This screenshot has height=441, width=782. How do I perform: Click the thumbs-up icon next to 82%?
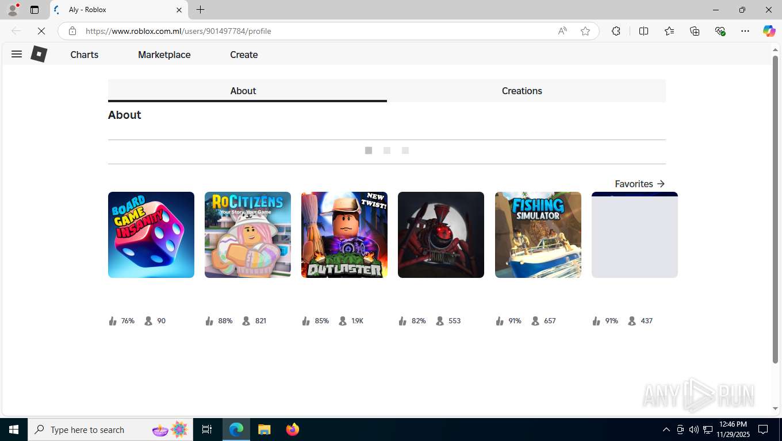click(402, 321)
